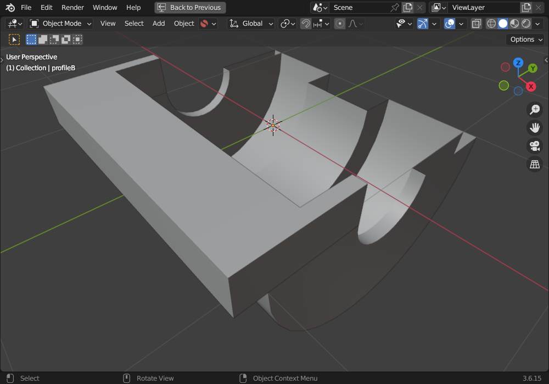Viewport: 549px width, 384px height.
Task: Toggle viewport gizmos display
Action: tap(423, 24)
